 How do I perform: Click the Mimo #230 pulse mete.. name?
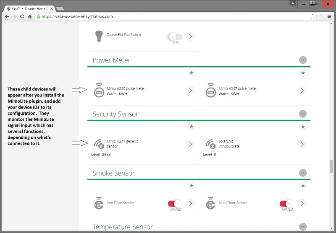point(126,88)
